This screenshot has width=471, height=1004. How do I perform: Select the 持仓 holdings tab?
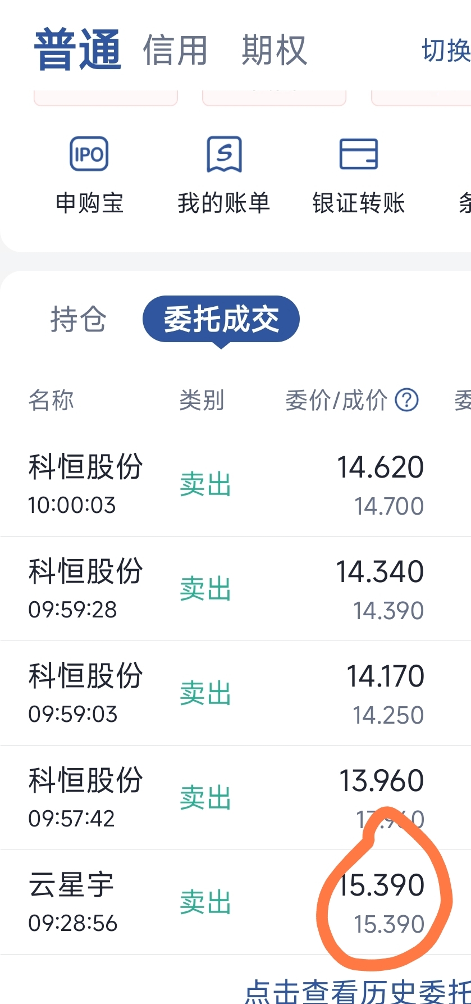click(x=78, y=319)
